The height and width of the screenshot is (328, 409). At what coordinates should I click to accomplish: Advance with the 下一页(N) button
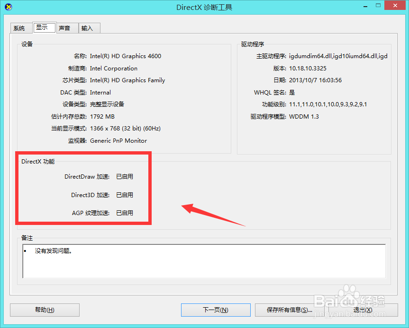(x=216, y=310)
